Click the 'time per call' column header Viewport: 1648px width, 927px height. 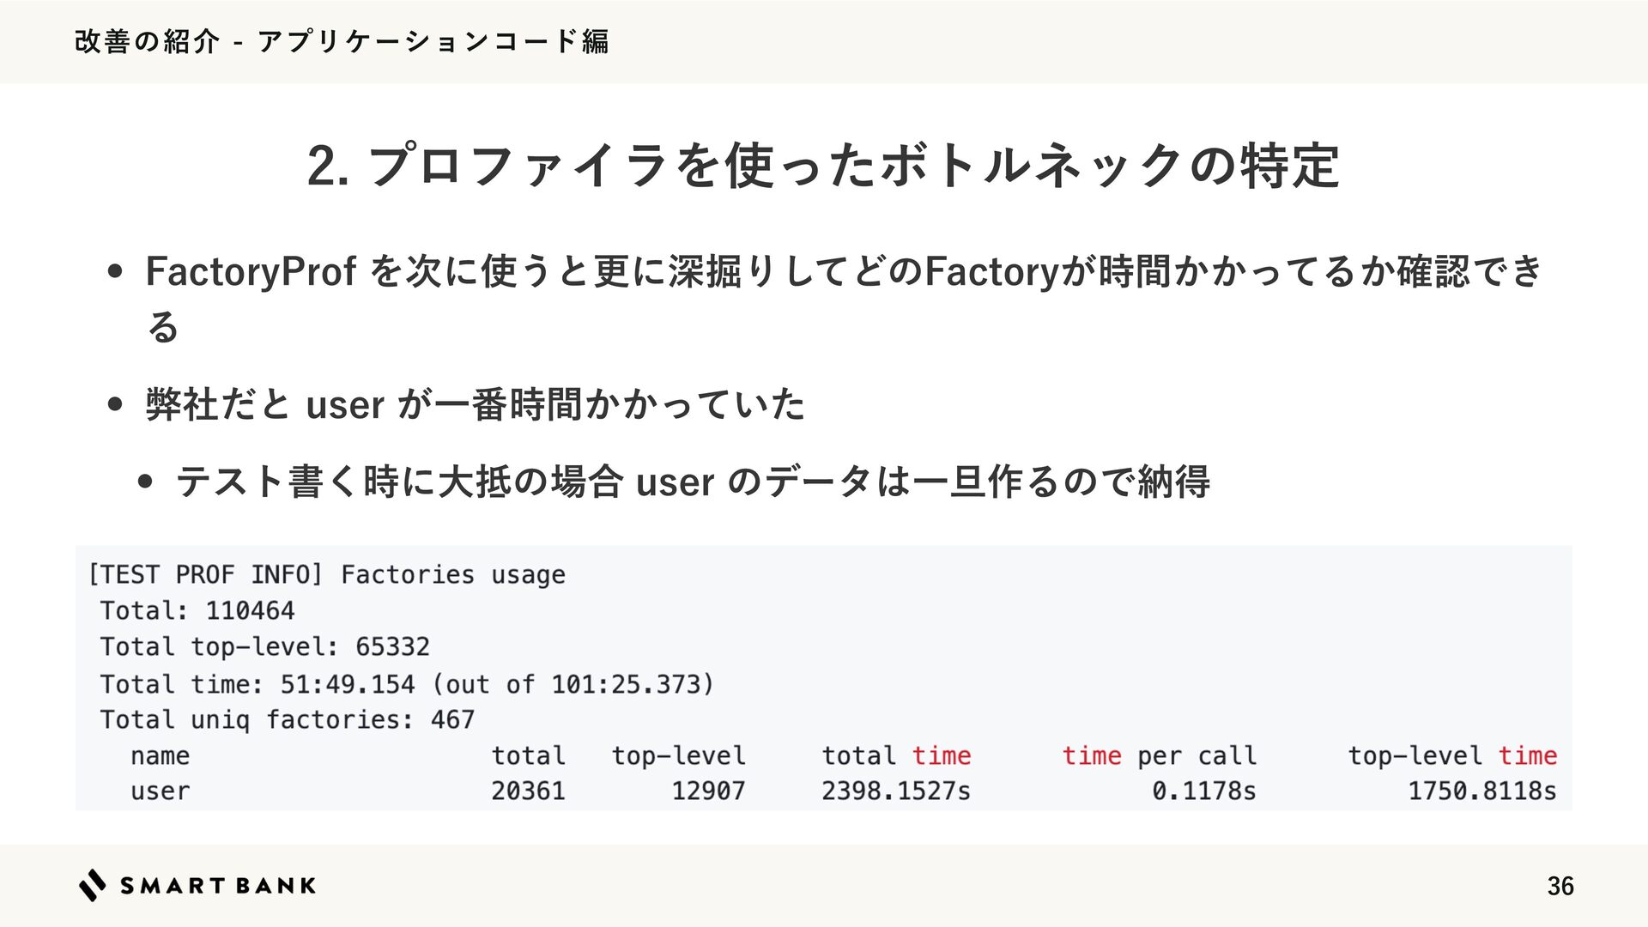pos(1159,755)
